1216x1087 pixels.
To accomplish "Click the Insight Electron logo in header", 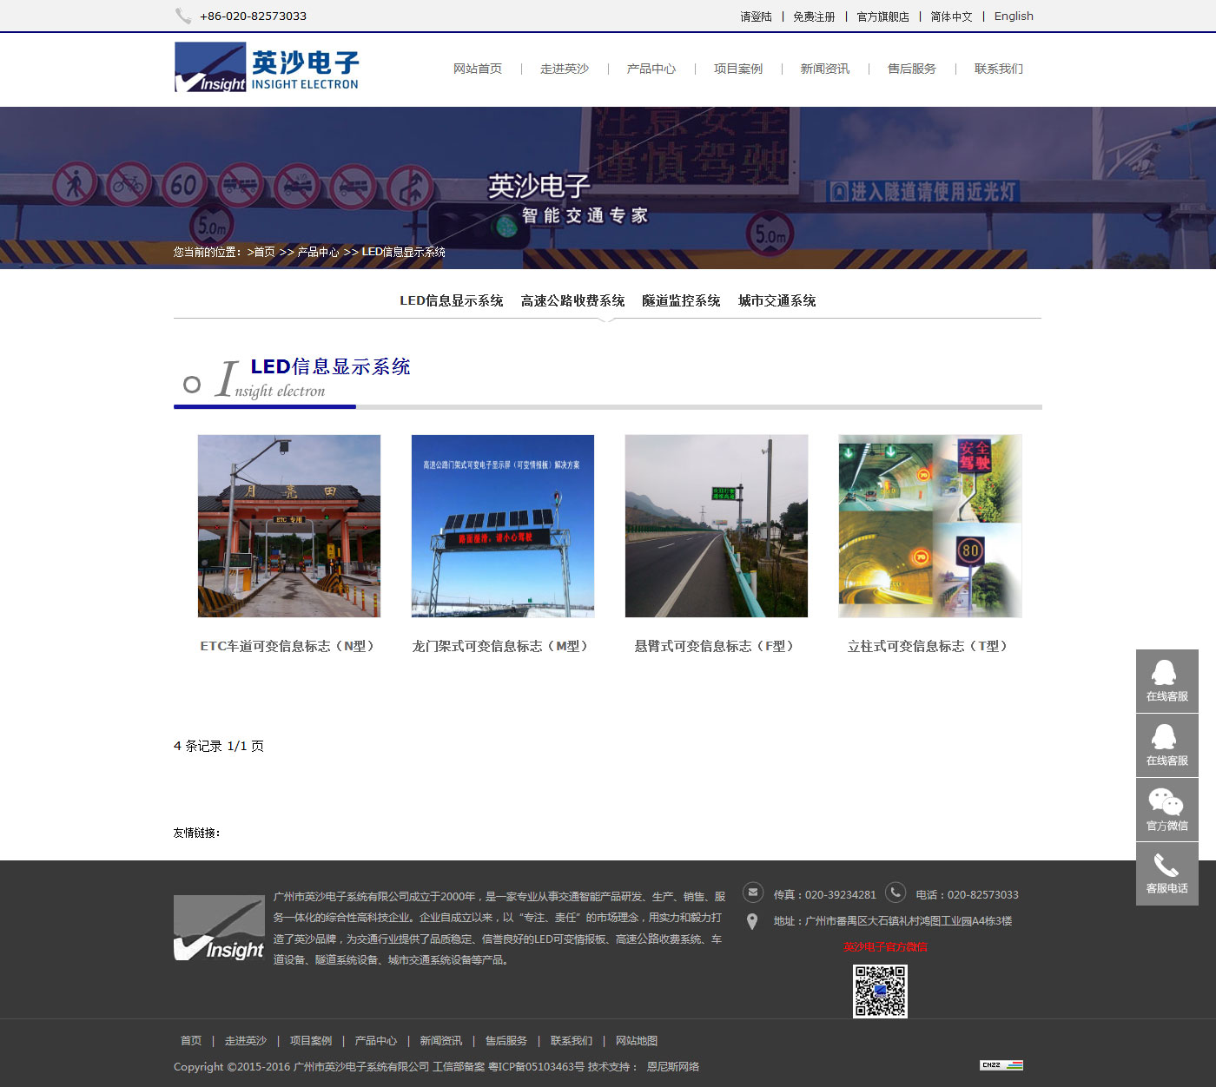I will pyautogui.click(x=267, y=68).
